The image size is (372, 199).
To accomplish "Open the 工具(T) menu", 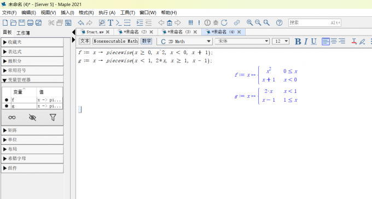I will point(127,13).
